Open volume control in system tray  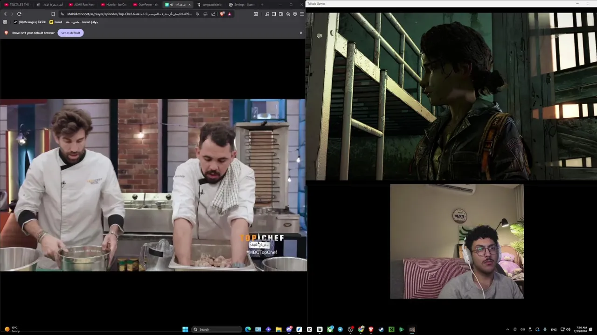click(568, 329)
